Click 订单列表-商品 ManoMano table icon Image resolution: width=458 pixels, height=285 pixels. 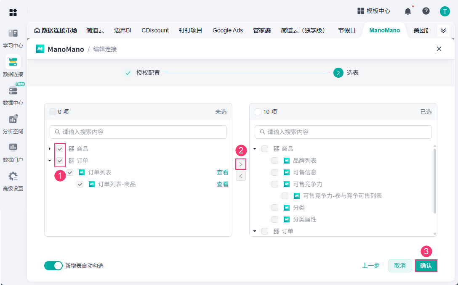(92, 185)
